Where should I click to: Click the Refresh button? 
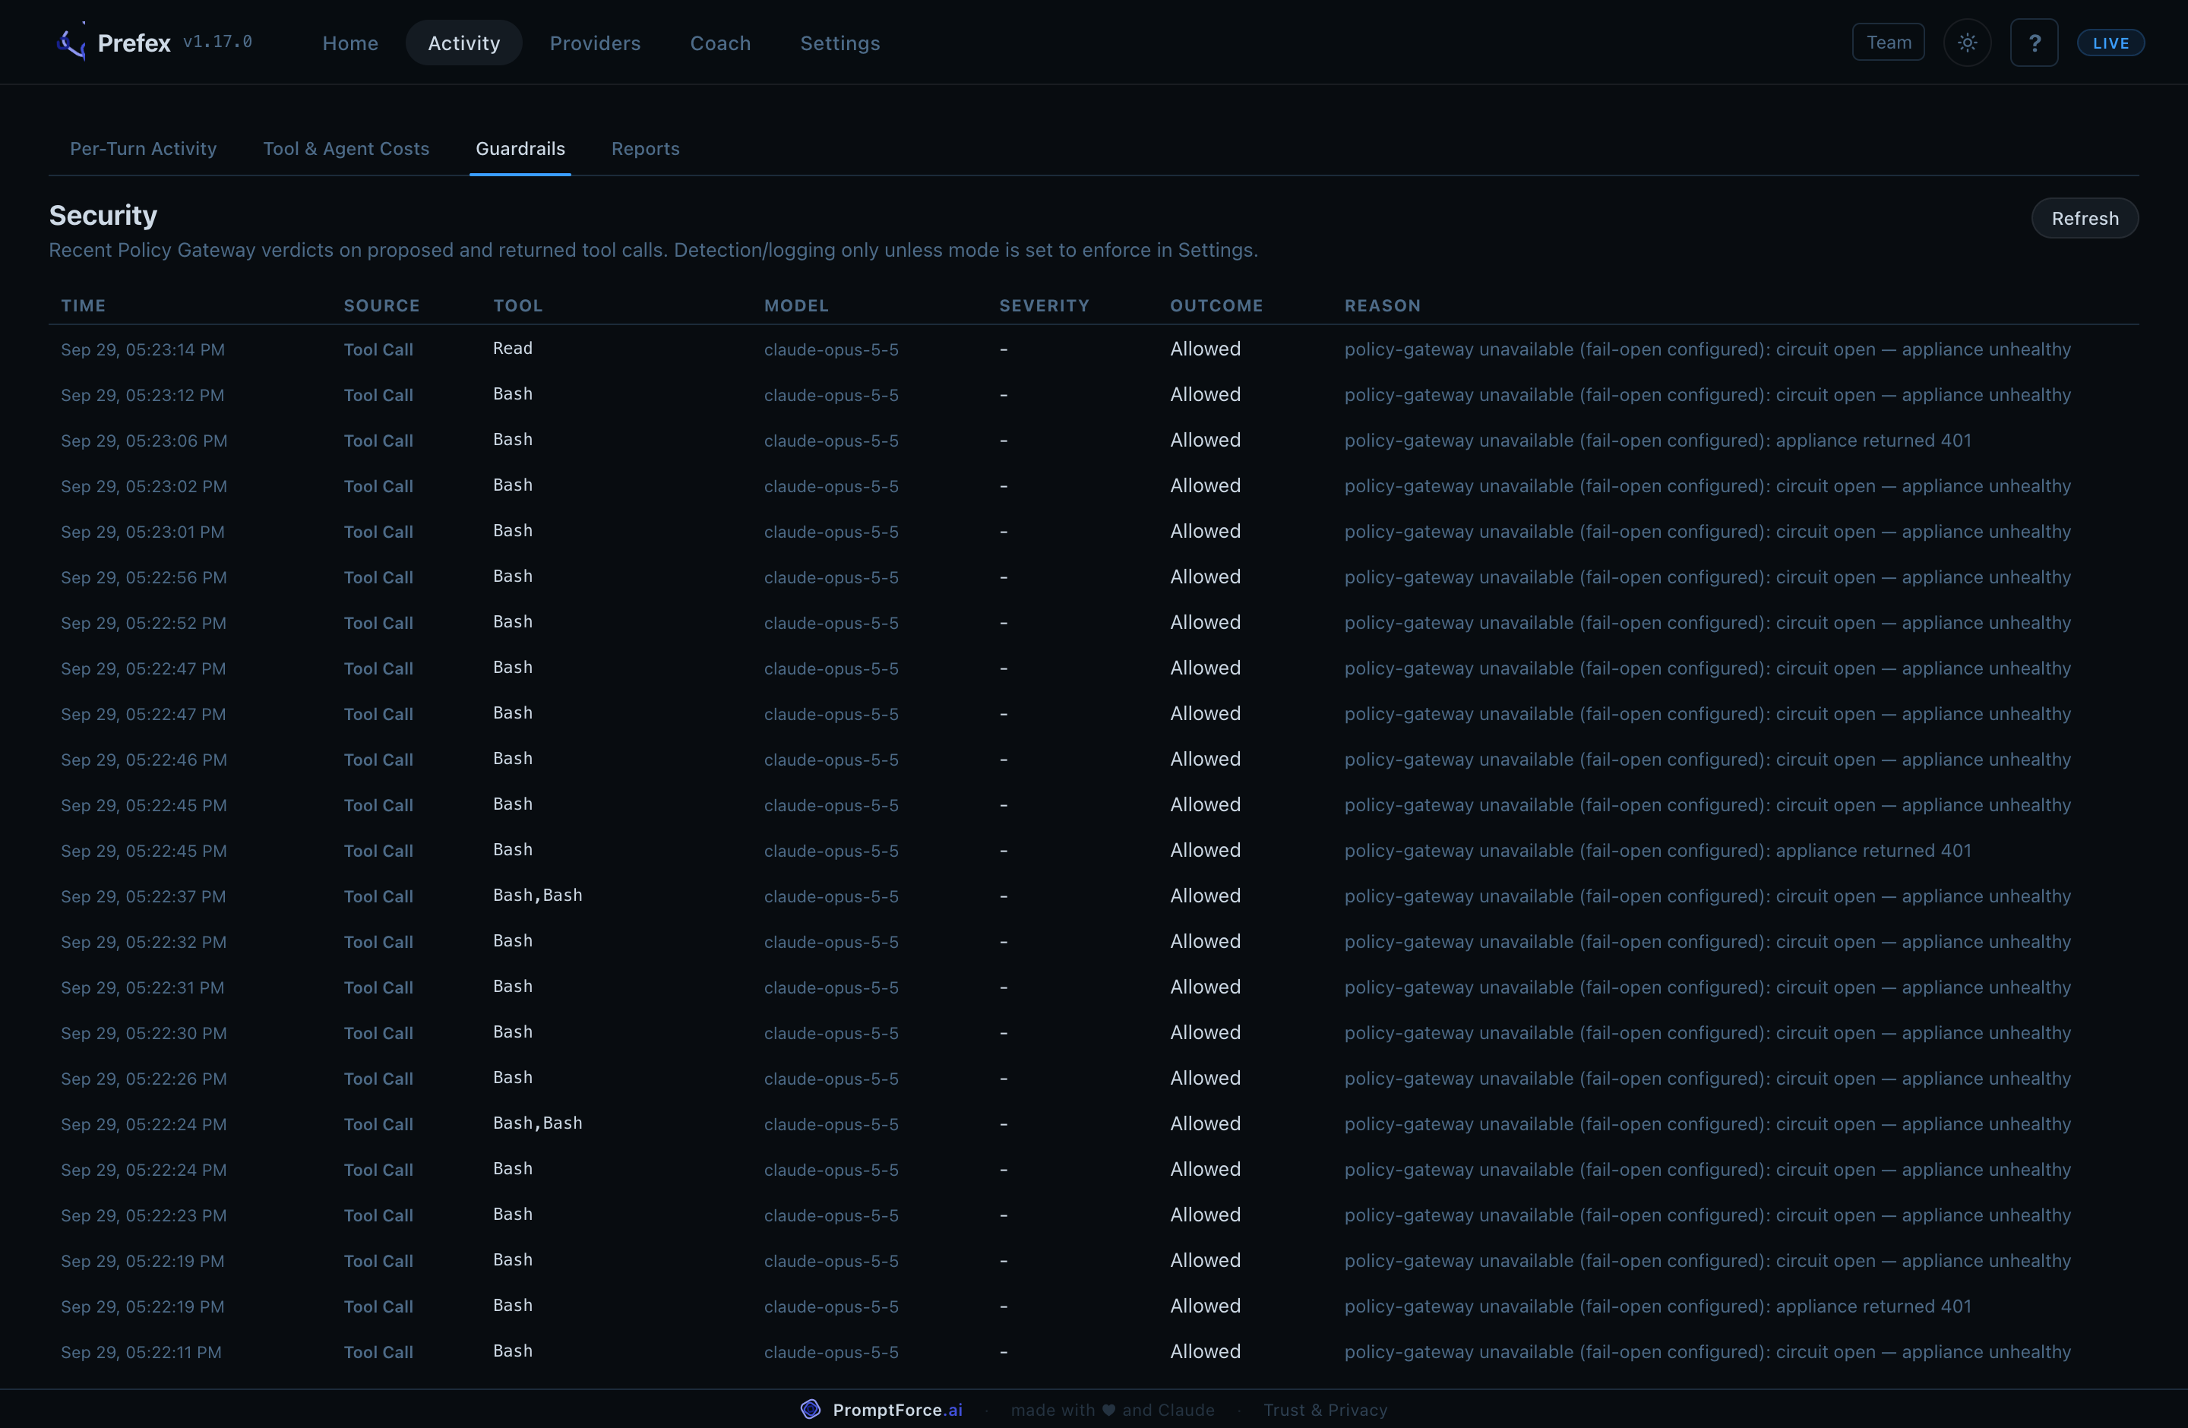pyautogui.click(x=2084, y=218)
